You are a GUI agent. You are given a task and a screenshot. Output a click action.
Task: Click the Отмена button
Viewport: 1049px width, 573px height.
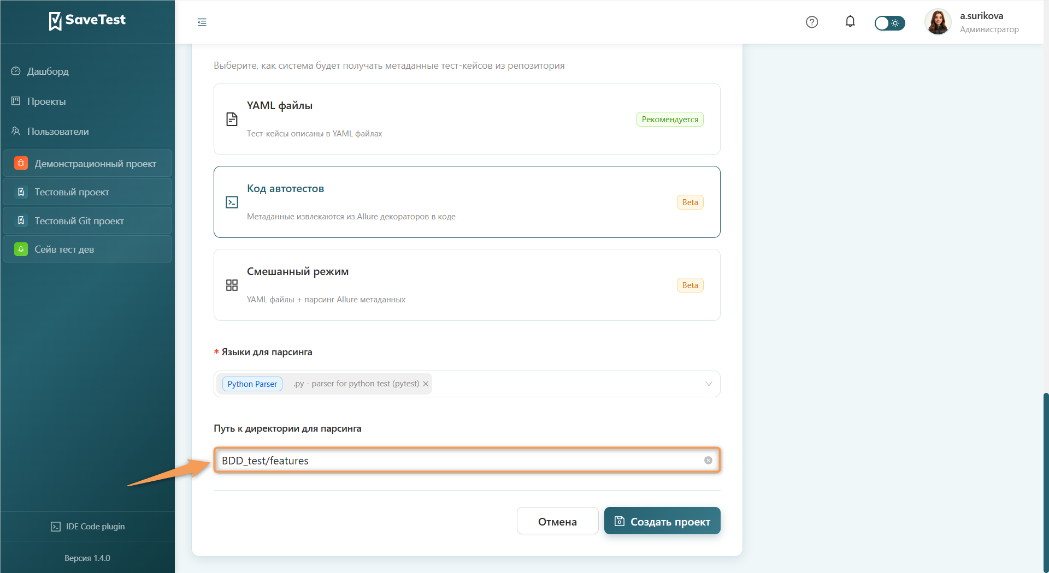pos(557,521)
